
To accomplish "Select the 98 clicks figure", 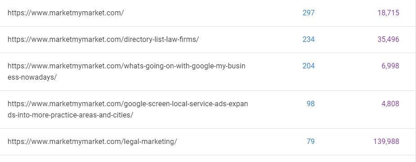I will click(x=310, y=103).
